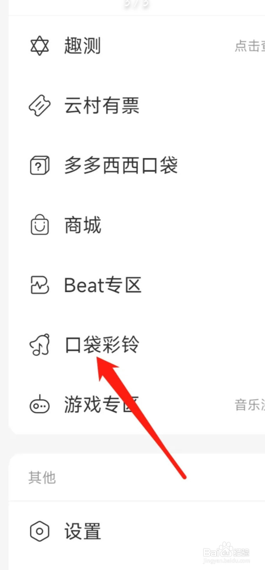Tap the 其他 section header
Viewport: 265px width, 570px height.
tap(42, 477)
